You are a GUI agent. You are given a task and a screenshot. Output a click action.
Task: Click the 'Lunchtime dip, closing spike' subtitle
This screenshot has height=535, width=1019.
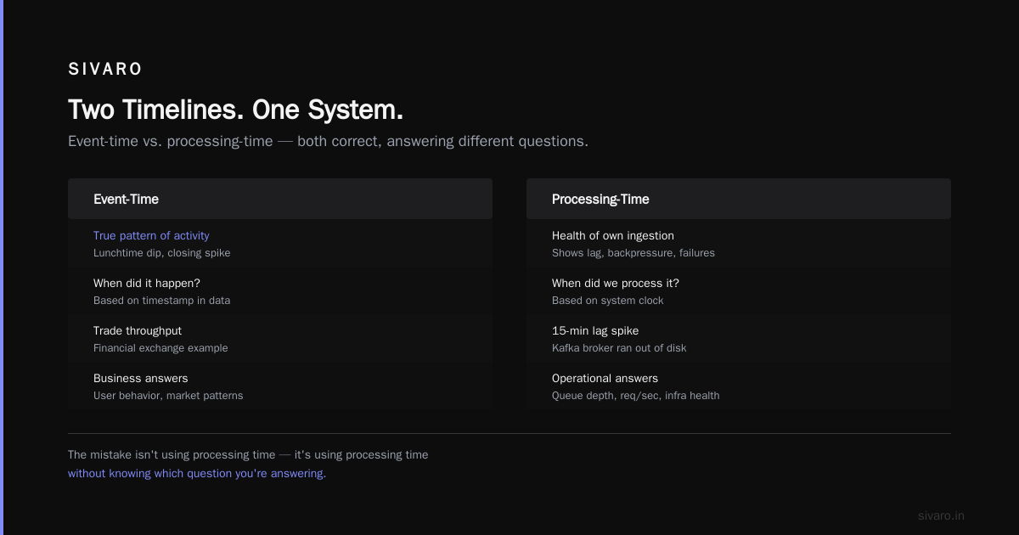click(x=161, y=253)
